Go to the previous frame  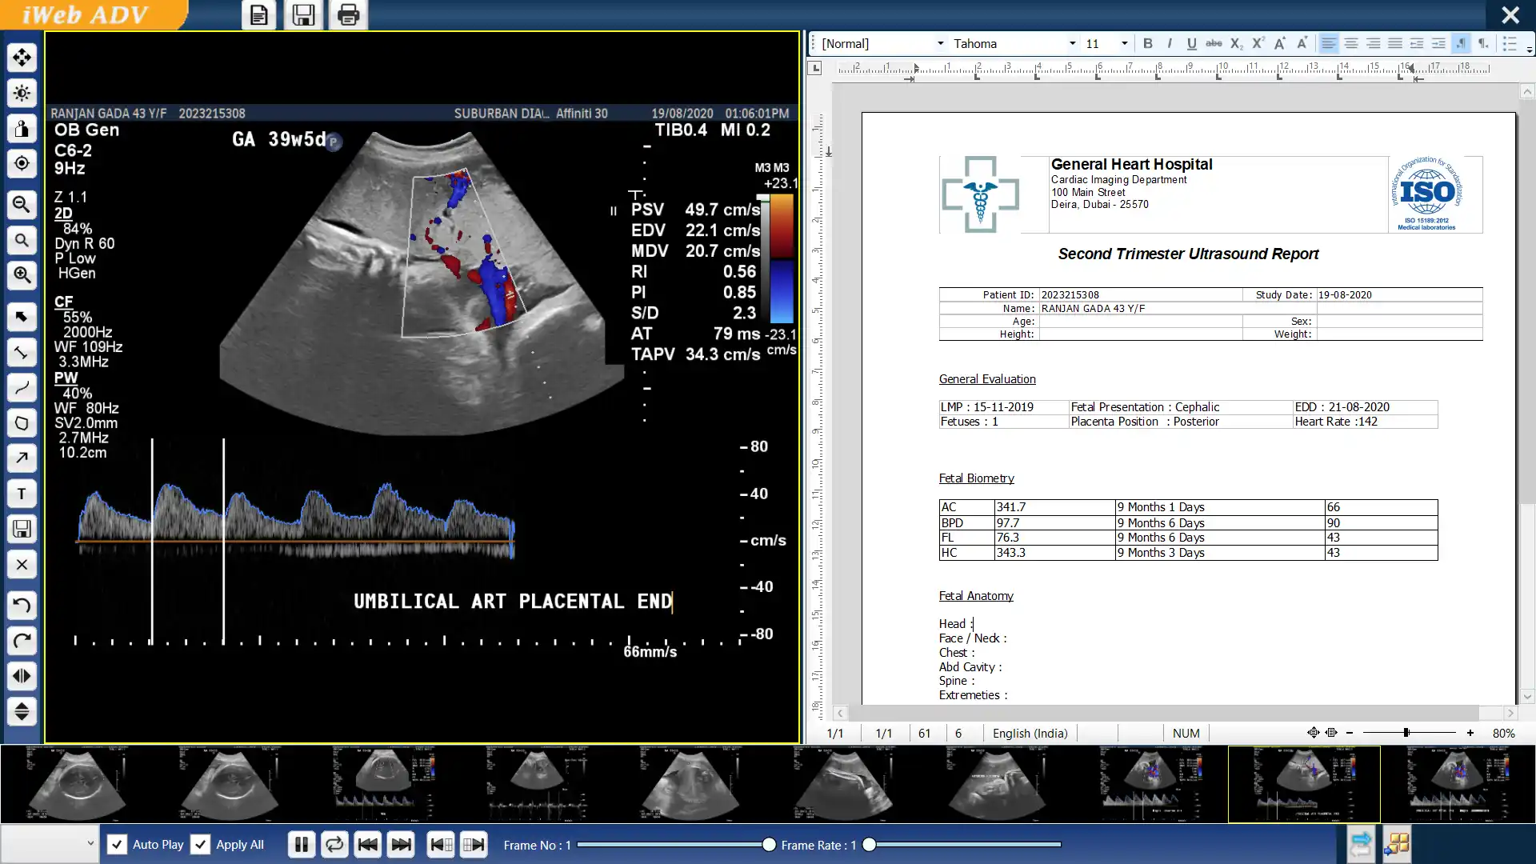point(368,844)
